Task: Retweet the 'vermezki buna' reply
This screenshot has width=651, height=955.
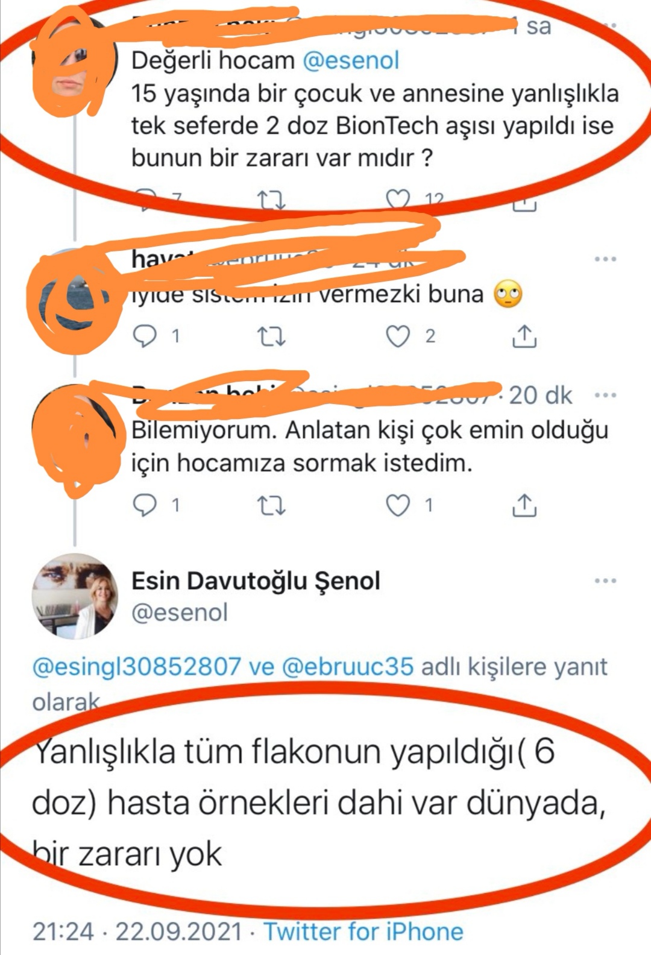Action: point(271,336)
